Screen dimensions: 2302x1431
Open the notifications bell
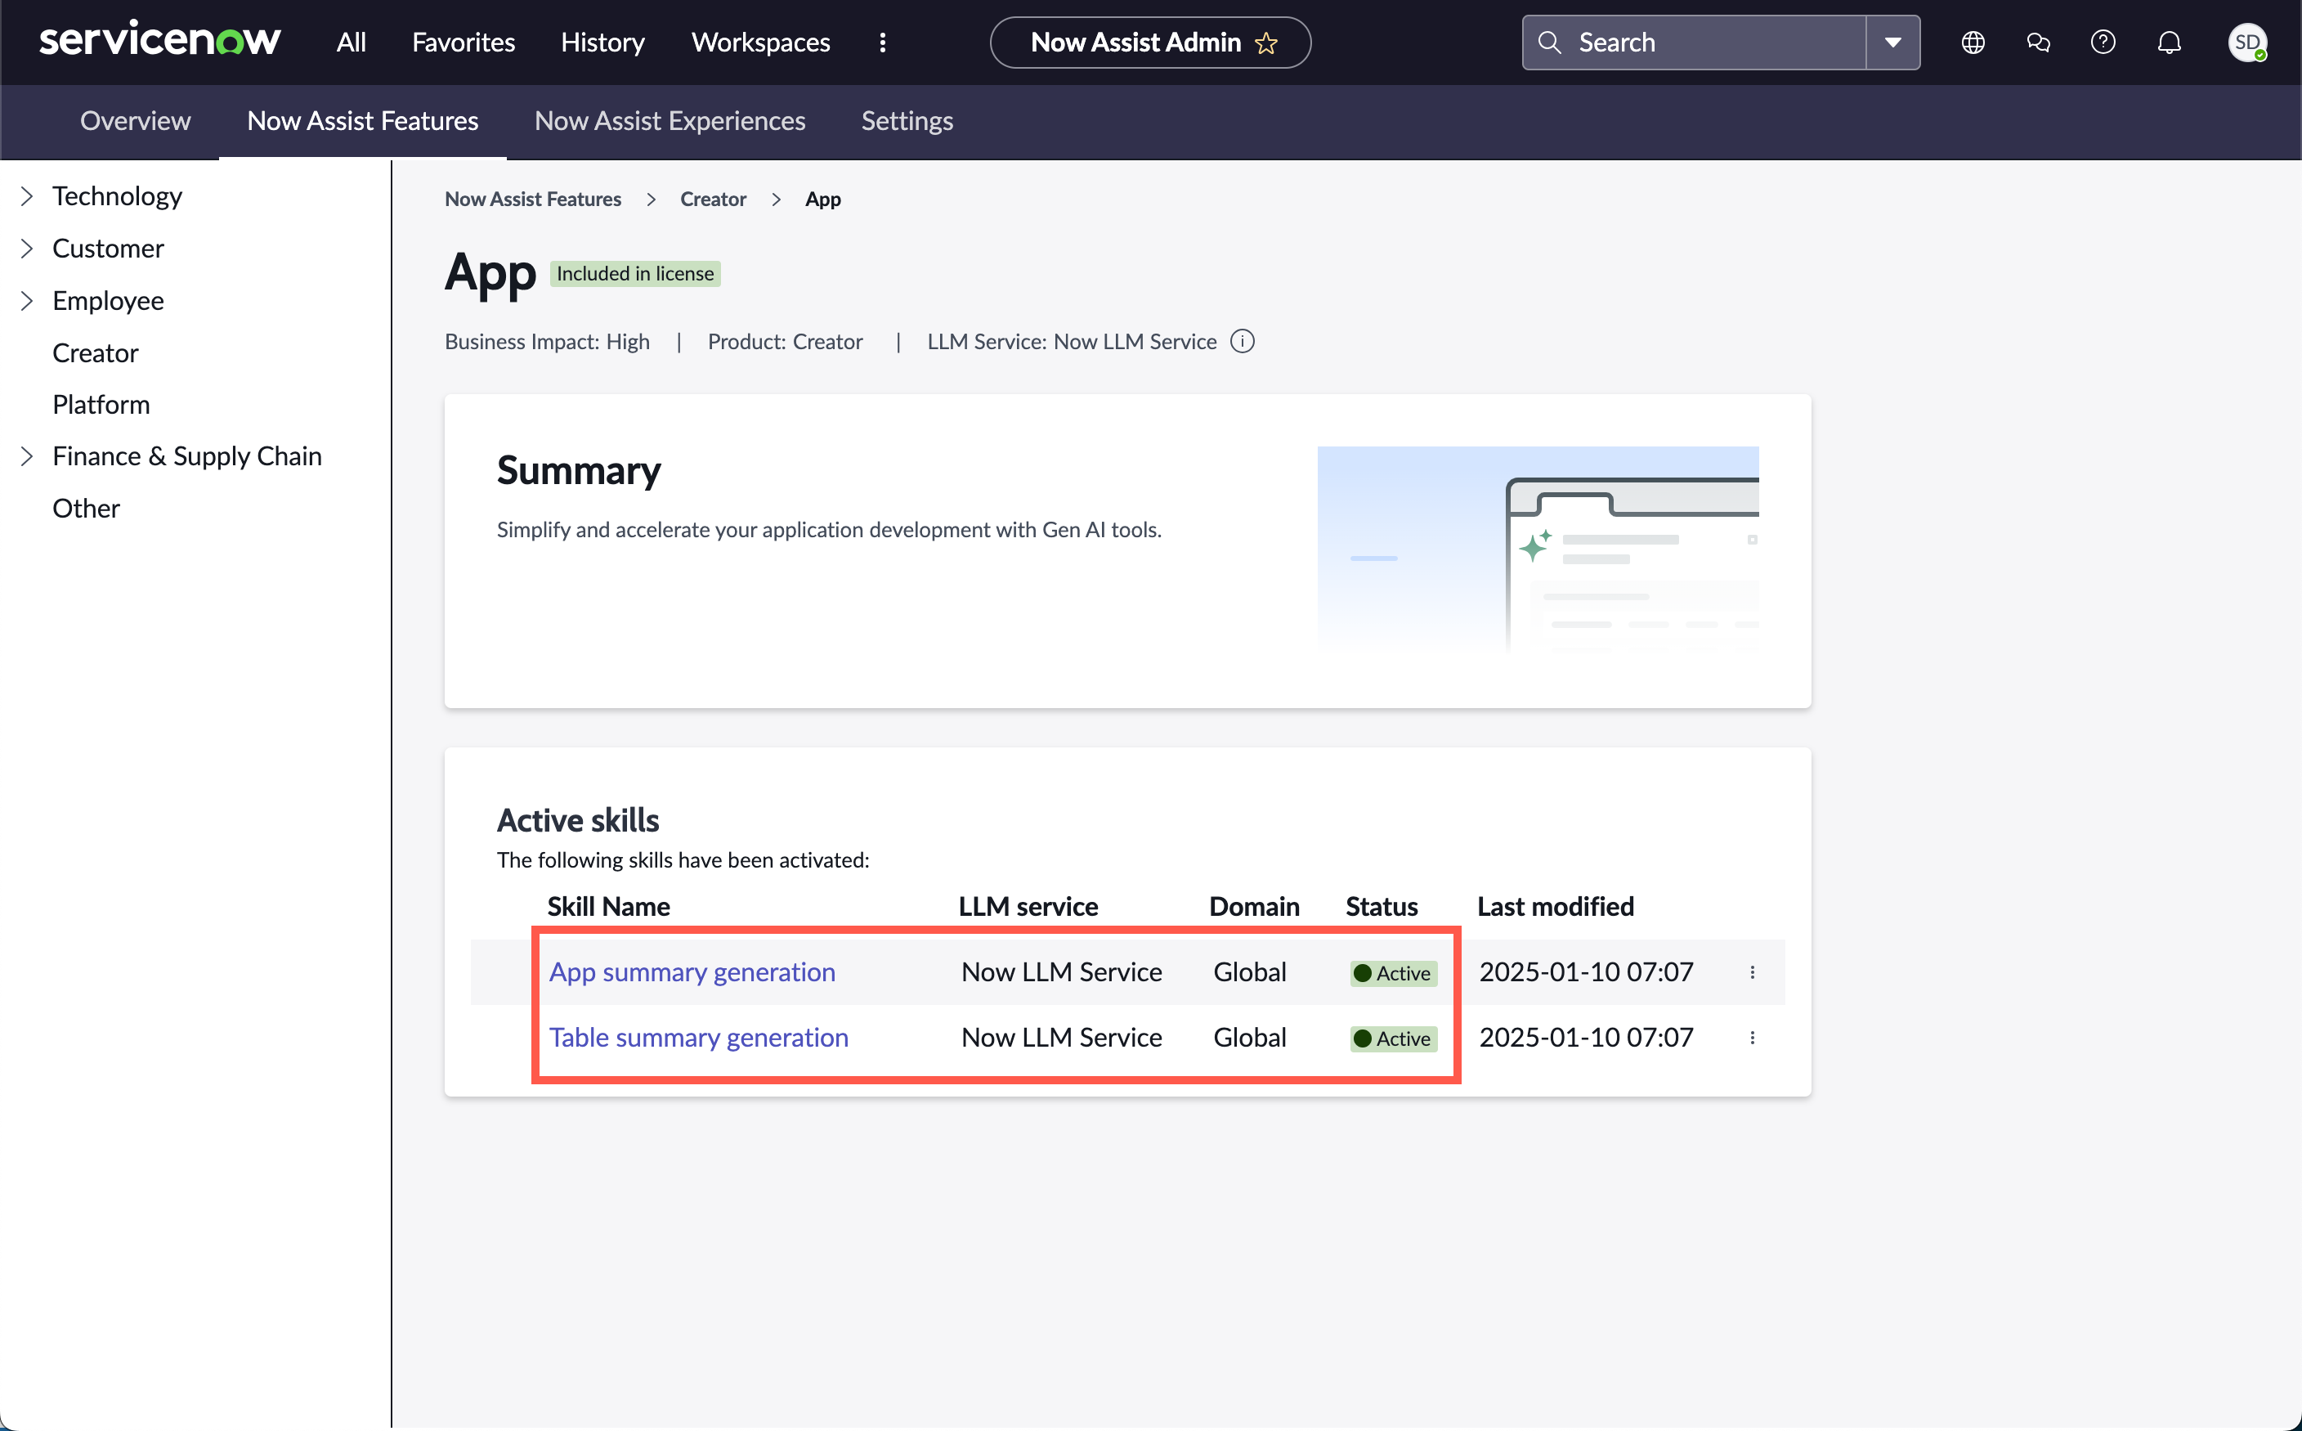tap(2170, 43)
